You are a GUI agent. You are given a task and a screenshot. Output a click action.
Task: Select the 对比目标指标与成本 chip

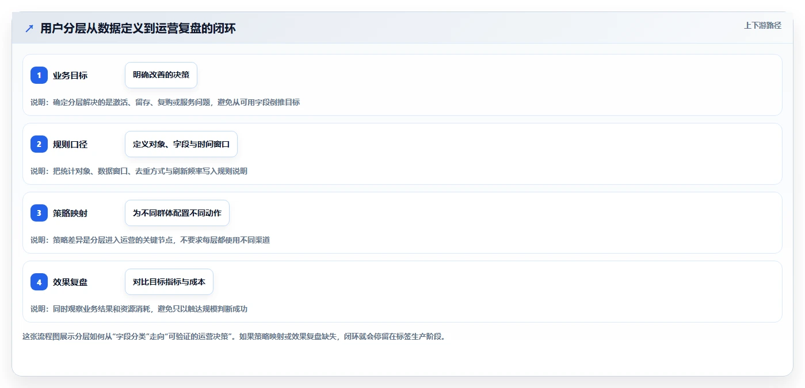click(x=169, y=282)
